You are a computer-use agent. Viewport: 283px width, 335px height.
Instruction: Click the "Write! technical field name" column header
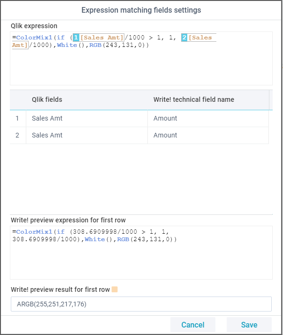(x=193, y=99)
